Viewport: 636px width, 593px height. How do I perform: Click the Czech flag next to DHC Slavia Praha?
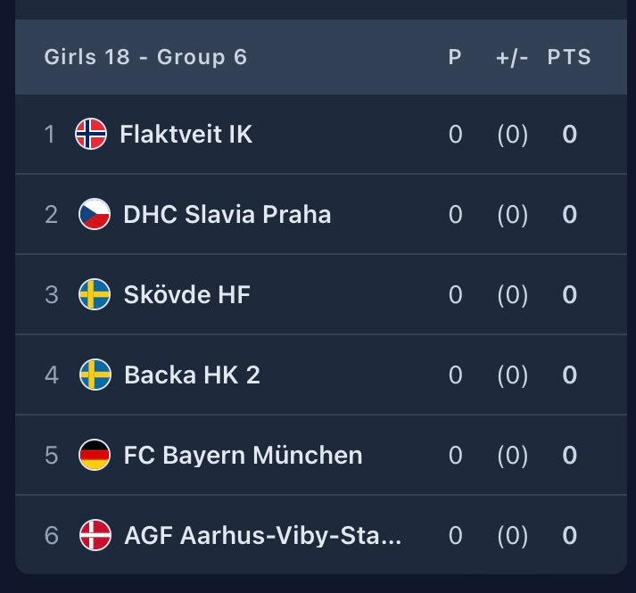[95, 214]
